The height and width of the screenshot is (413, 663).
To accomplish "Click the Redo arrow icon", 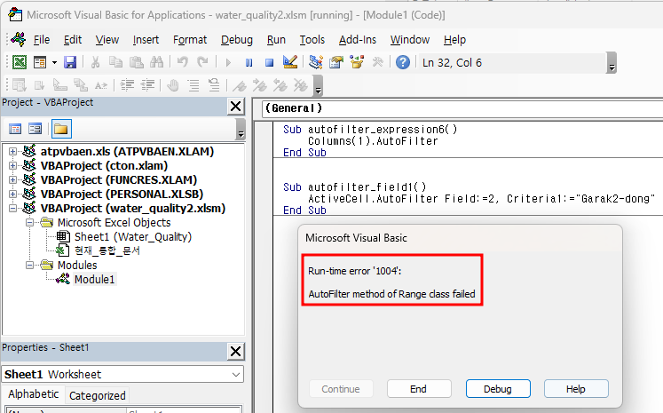I will pyautogui.click(x=203, y=63).
